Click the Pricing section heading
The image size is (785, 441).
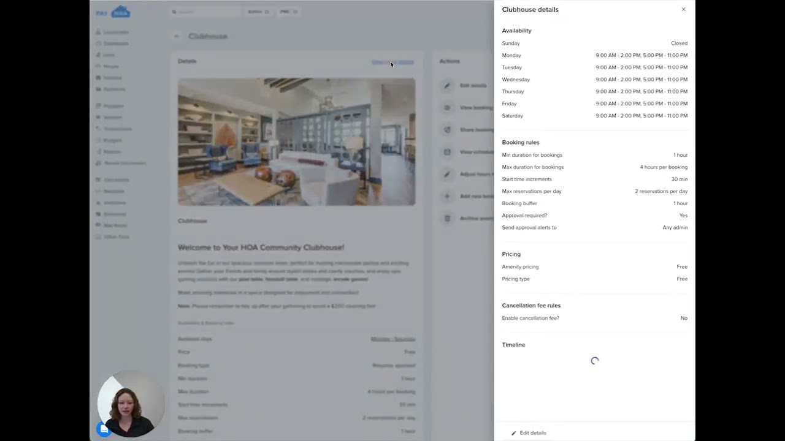coord(511,254)
